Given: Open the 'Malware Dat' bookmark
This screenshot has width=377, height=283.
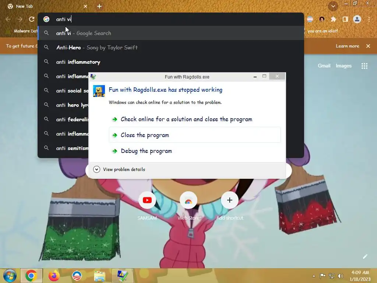Looking at the screenshot, I should 22,31.
